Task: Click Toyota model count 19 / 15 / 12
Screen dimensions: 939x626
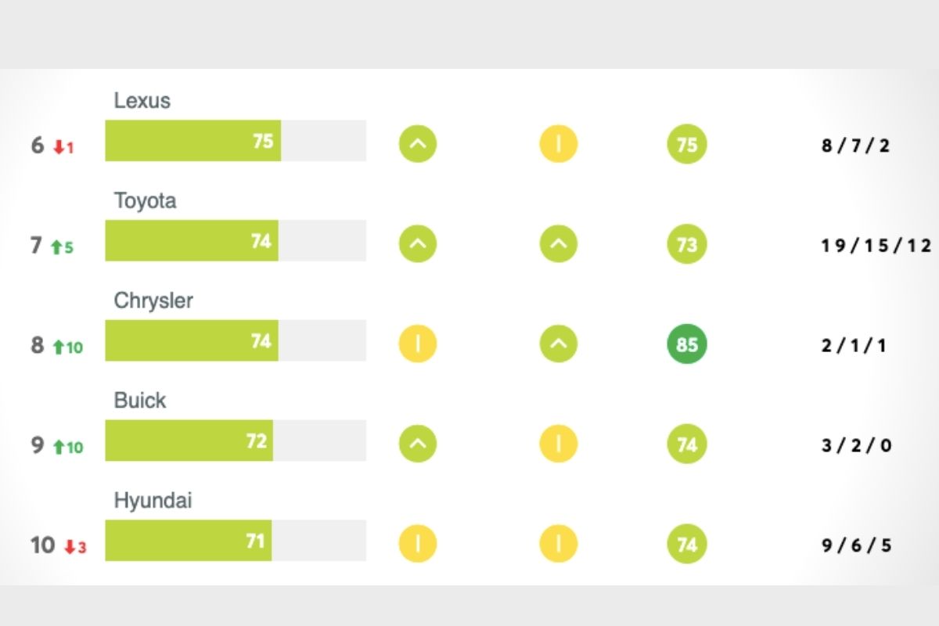Action: click(x=876, y=246)
